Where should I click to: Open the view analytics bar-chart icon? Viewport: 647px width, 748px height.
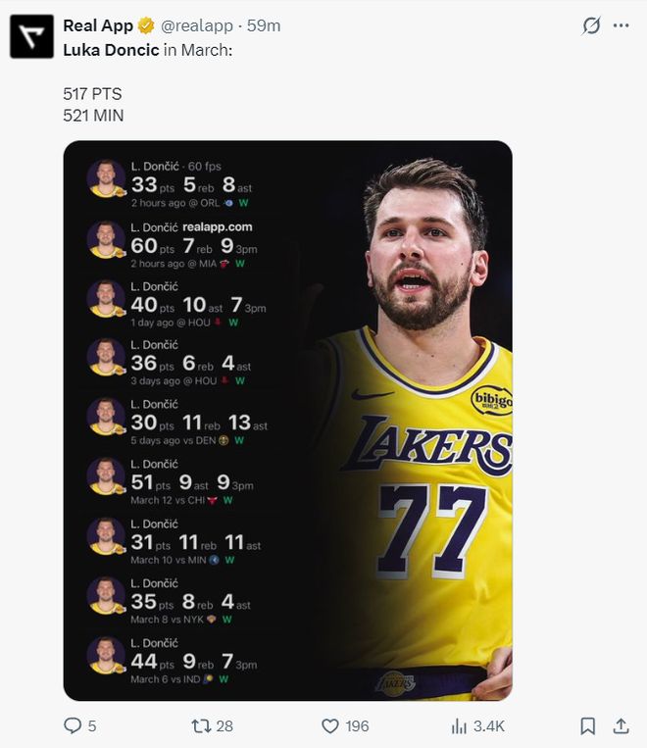[459, 725]
